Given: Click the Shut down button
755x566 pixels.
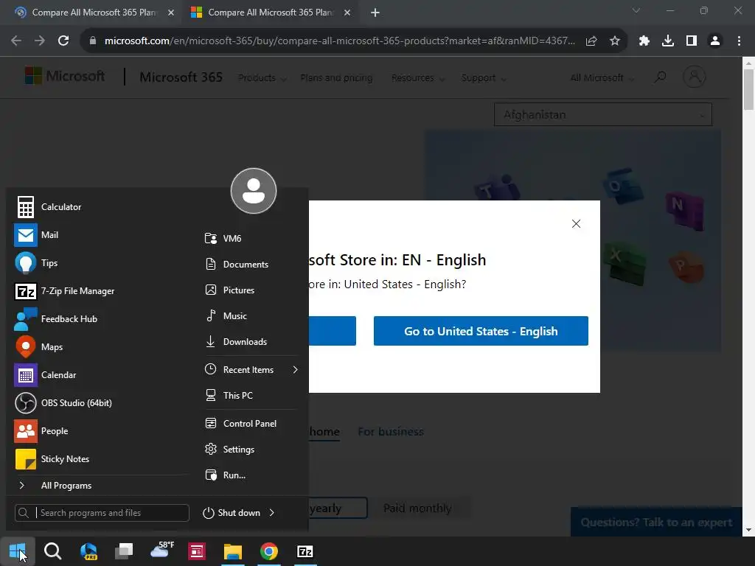Looking at the screenshot, I should [232, 513].
